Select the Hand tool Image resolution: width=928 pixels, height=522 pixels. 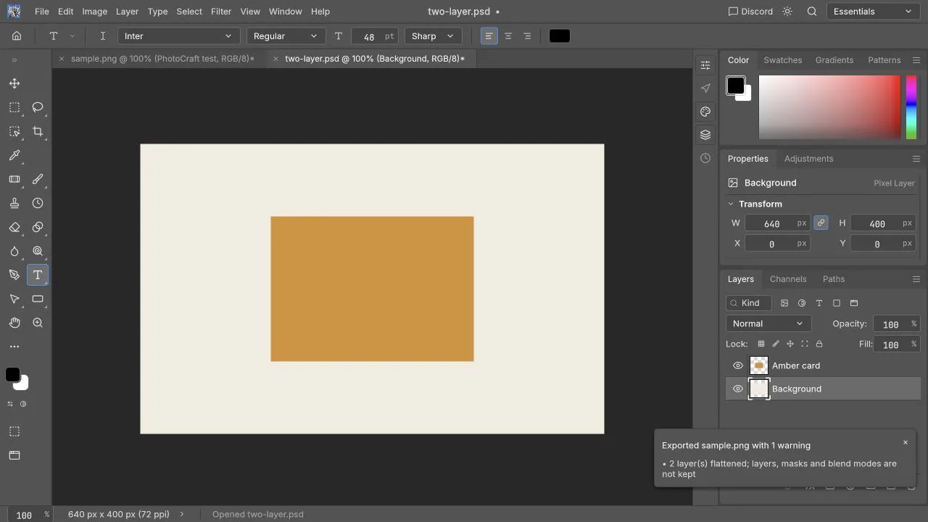point(14,323)
